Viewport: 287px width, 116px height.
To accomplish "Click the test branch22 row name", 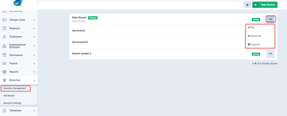I will [80, 42].
